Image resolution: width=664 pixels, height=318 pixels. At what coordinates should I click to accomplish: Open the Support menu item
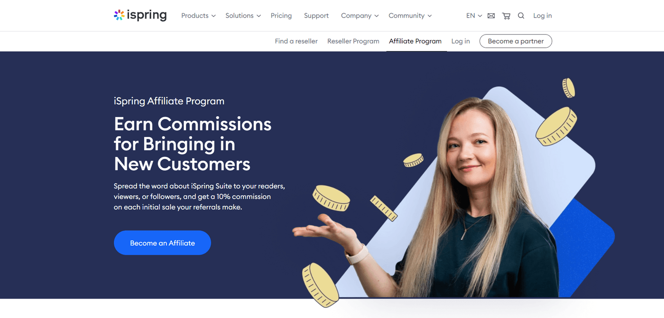[x=316, y=16]
